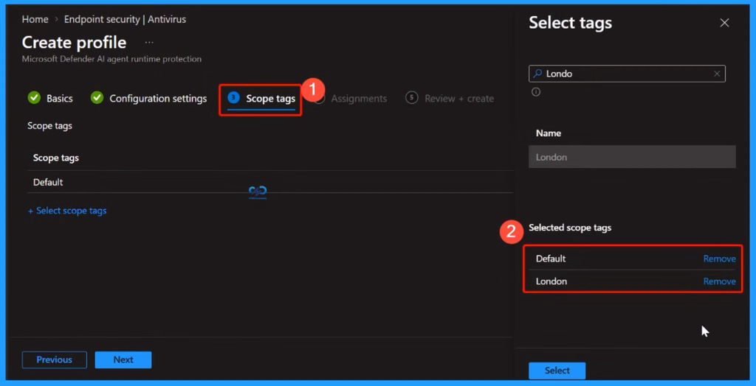Screen dimensions: 756x386
Task: Click the Previous button
Action: pos(55,360)
